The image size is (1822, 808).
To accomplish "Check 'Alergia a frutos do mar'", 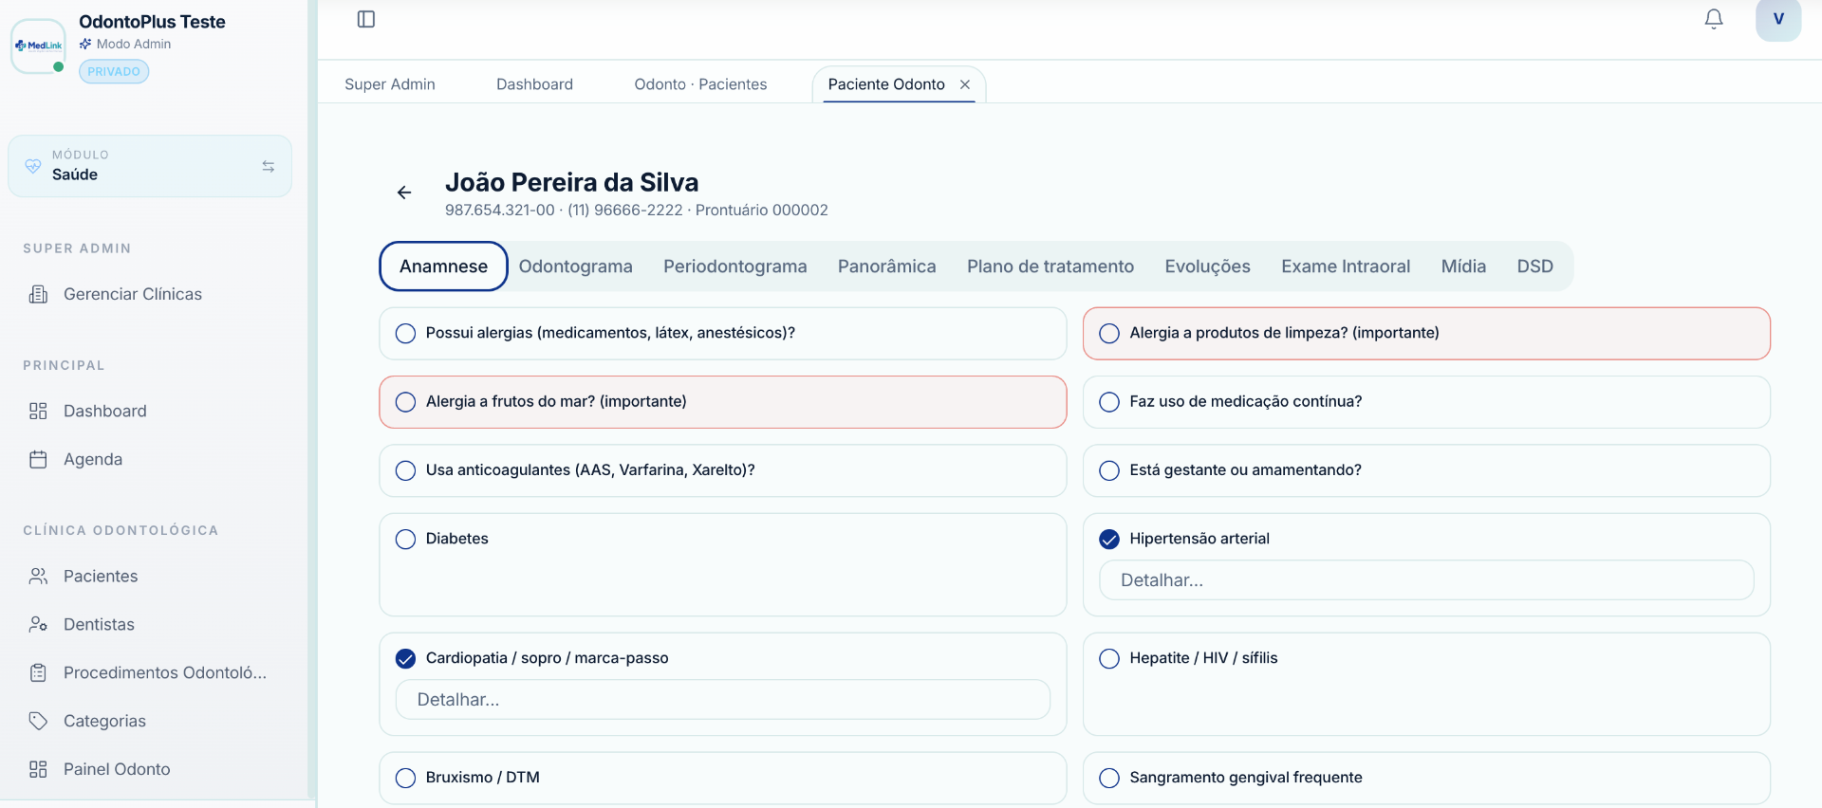I will click(405, 401).
